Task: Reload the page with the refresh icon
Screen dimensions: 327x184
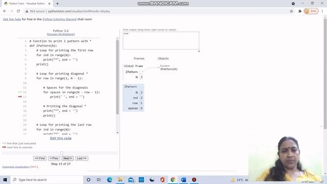Action: coord(18,11)
